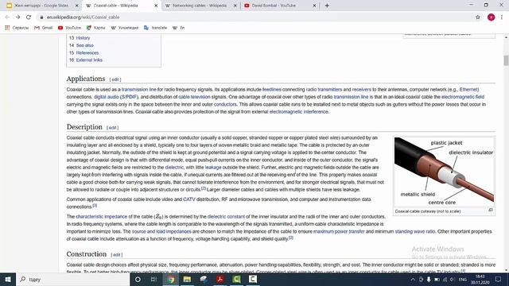Open a new browser tab
The width and height of the screenshot is (509, 286).
pos(327,6)
